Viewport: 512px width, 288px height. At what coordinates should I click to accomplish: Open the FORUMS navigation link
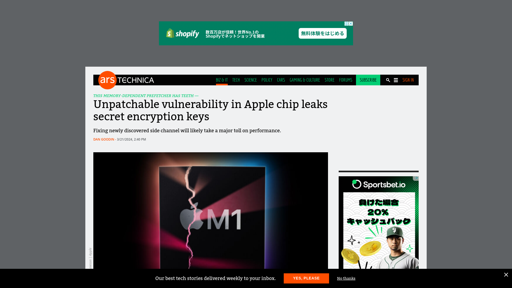[x=346, y=80]
